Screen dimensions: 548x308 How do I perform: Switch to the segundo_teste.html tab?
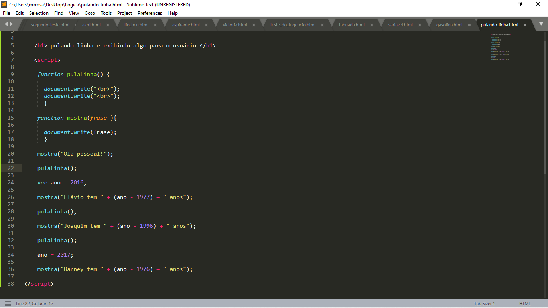click(x=50, y=25)
